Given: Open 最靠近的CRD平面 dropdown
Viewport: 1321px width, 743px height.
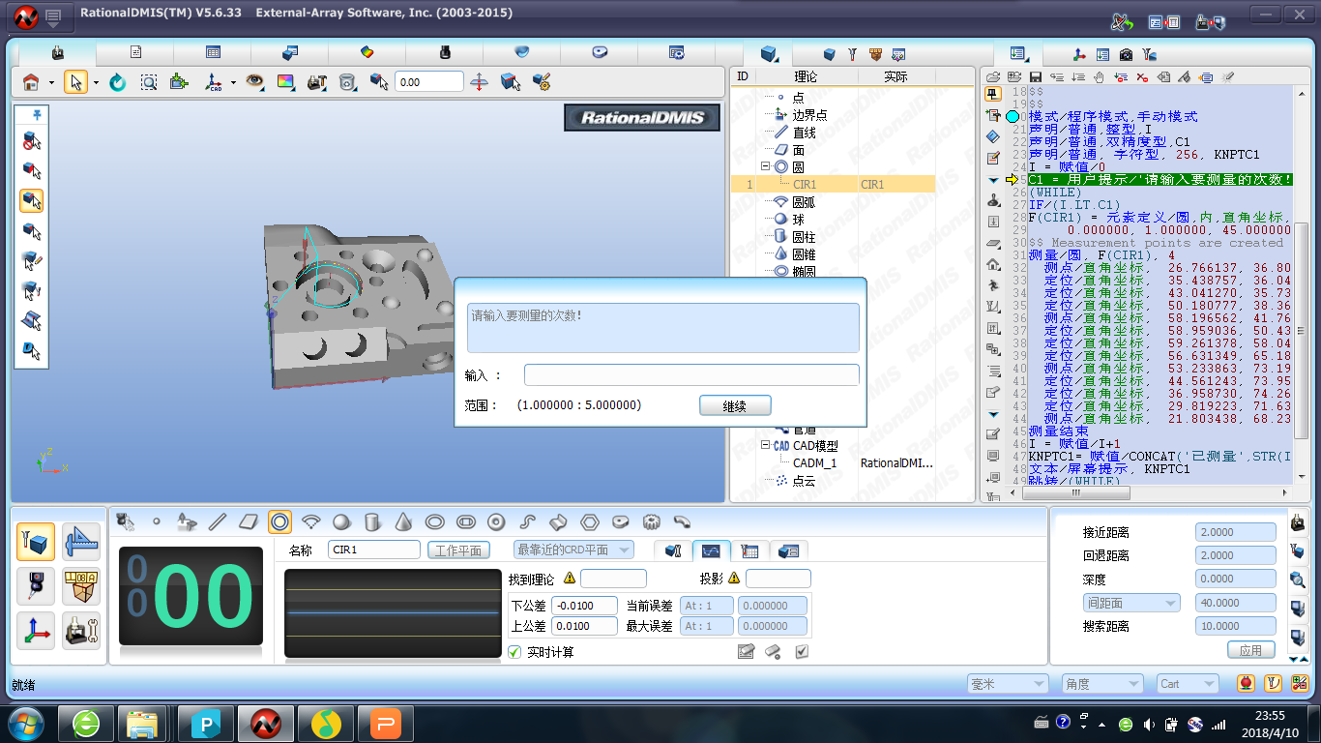Looking at the screenshot, I should click(x=573, y=550).
